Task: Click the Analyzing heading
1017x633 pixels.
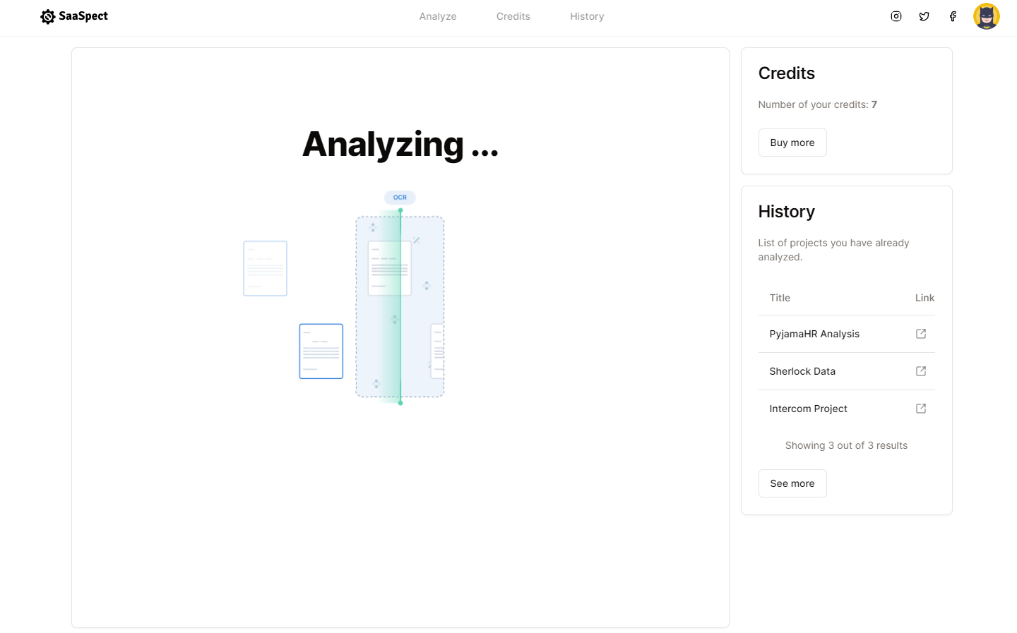Action: 400,144
